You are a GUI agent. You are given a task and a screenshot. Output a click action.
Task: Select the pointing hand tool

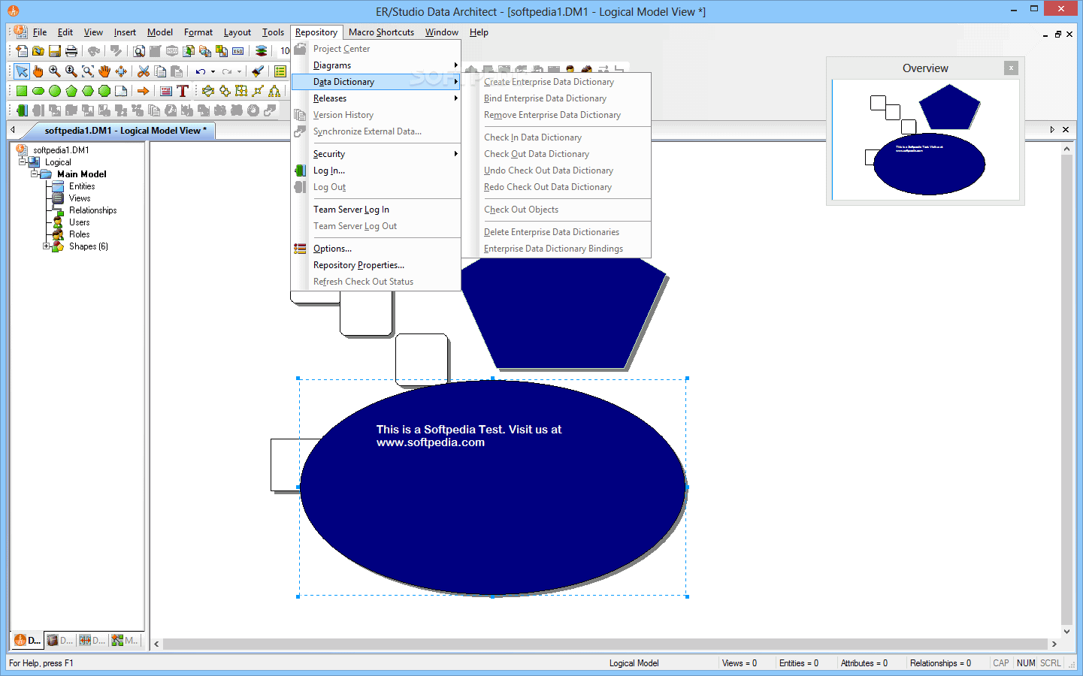click(38, 71)
